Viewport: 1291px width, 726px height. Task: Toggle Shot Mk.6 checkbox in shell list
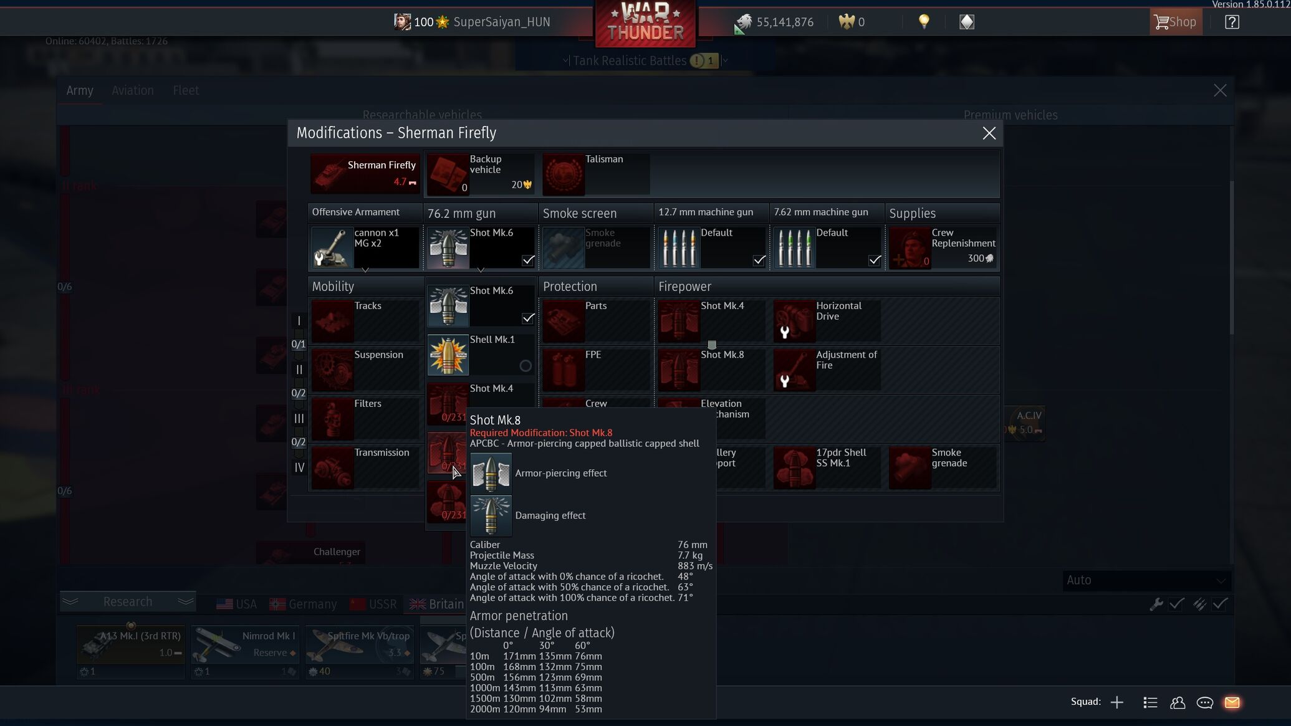tap(528, 318)
